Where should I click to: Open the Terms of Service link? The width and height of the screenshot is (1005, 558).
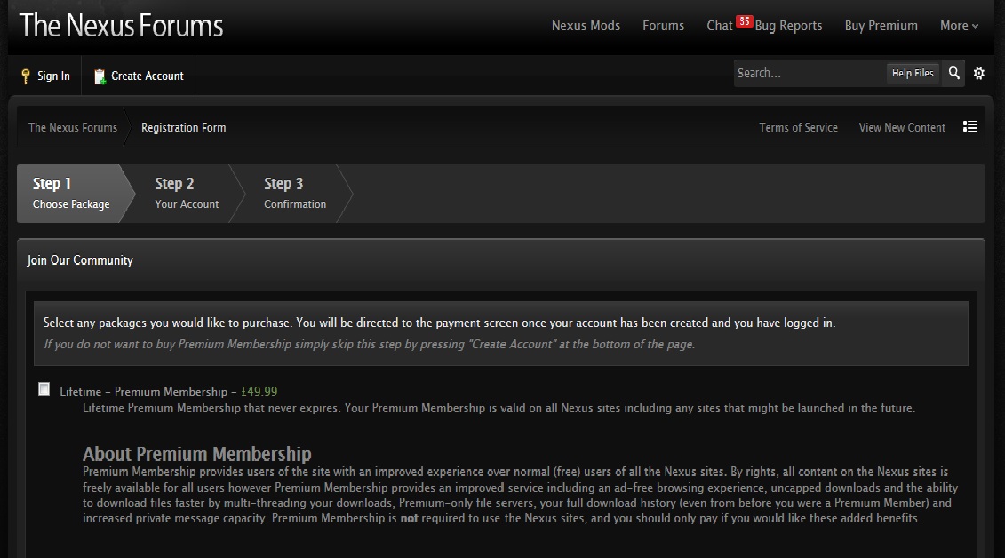pyautogui.click(x=798, y=127)
